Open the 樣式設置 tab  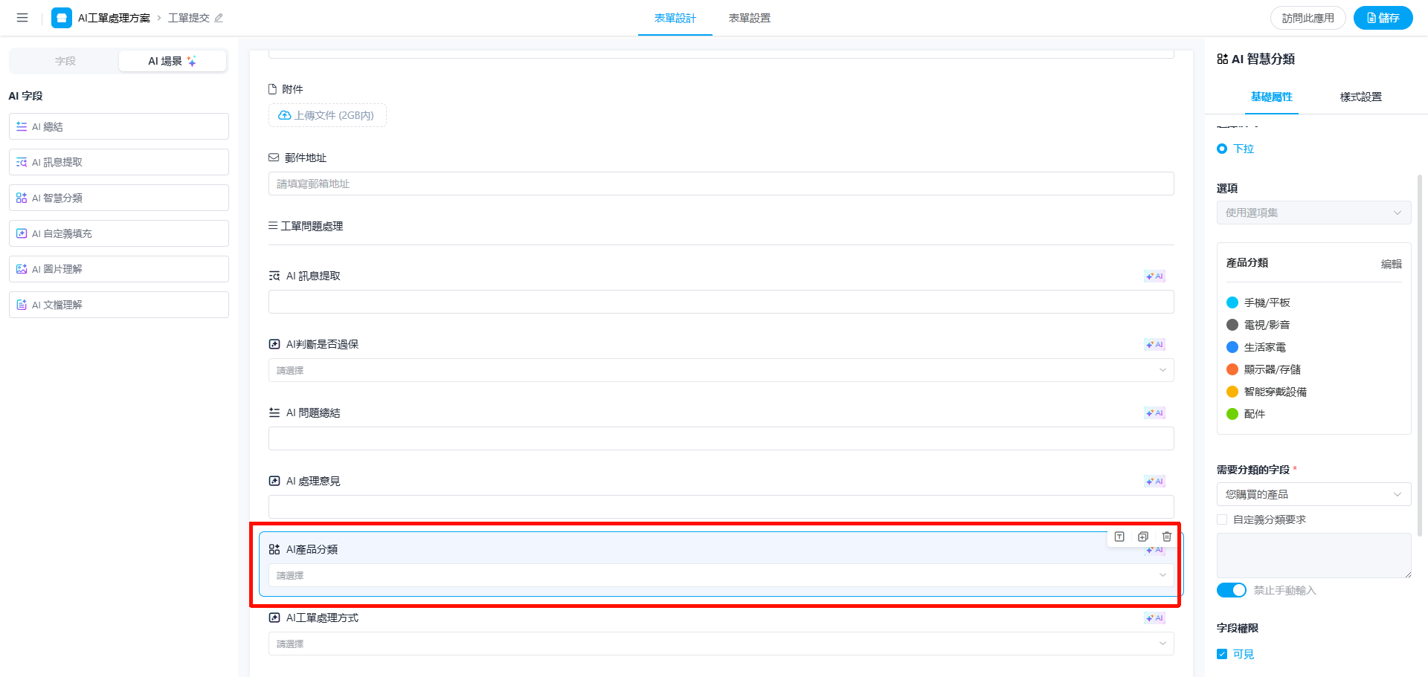(x=1360, y=97)
